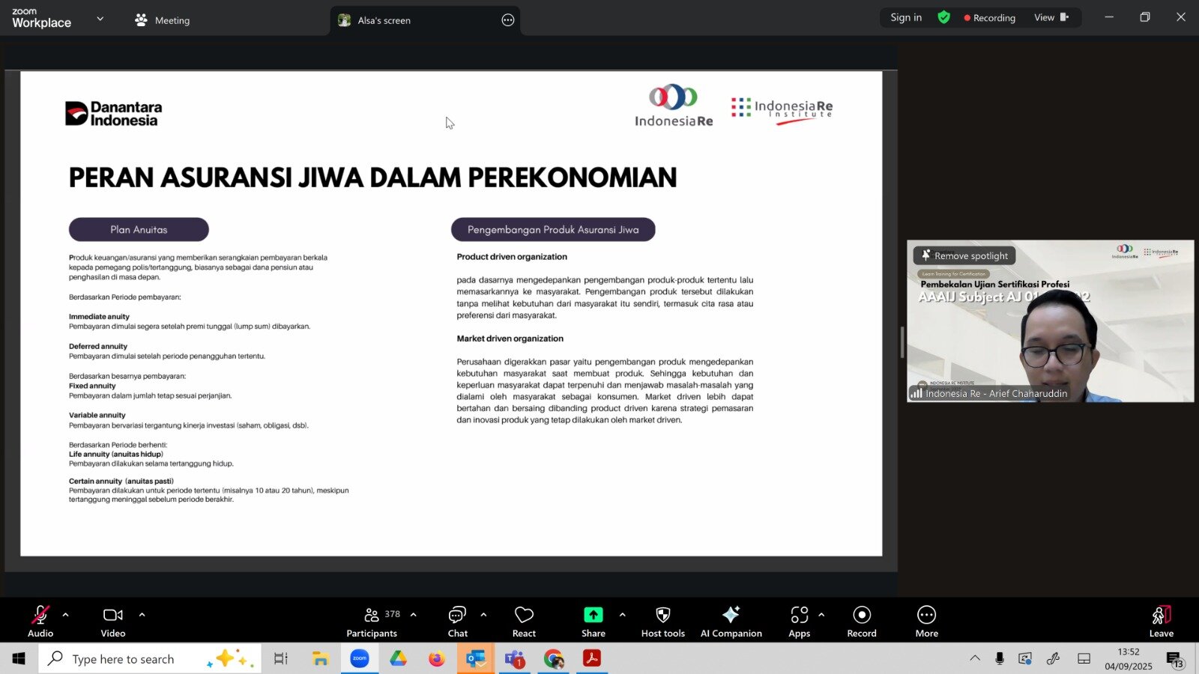Viewport: 1199px width, 674px height.
Task: Open the Zoom Workplace dropdown chevron
Action: pyautogui.click(x=100, y=19)
